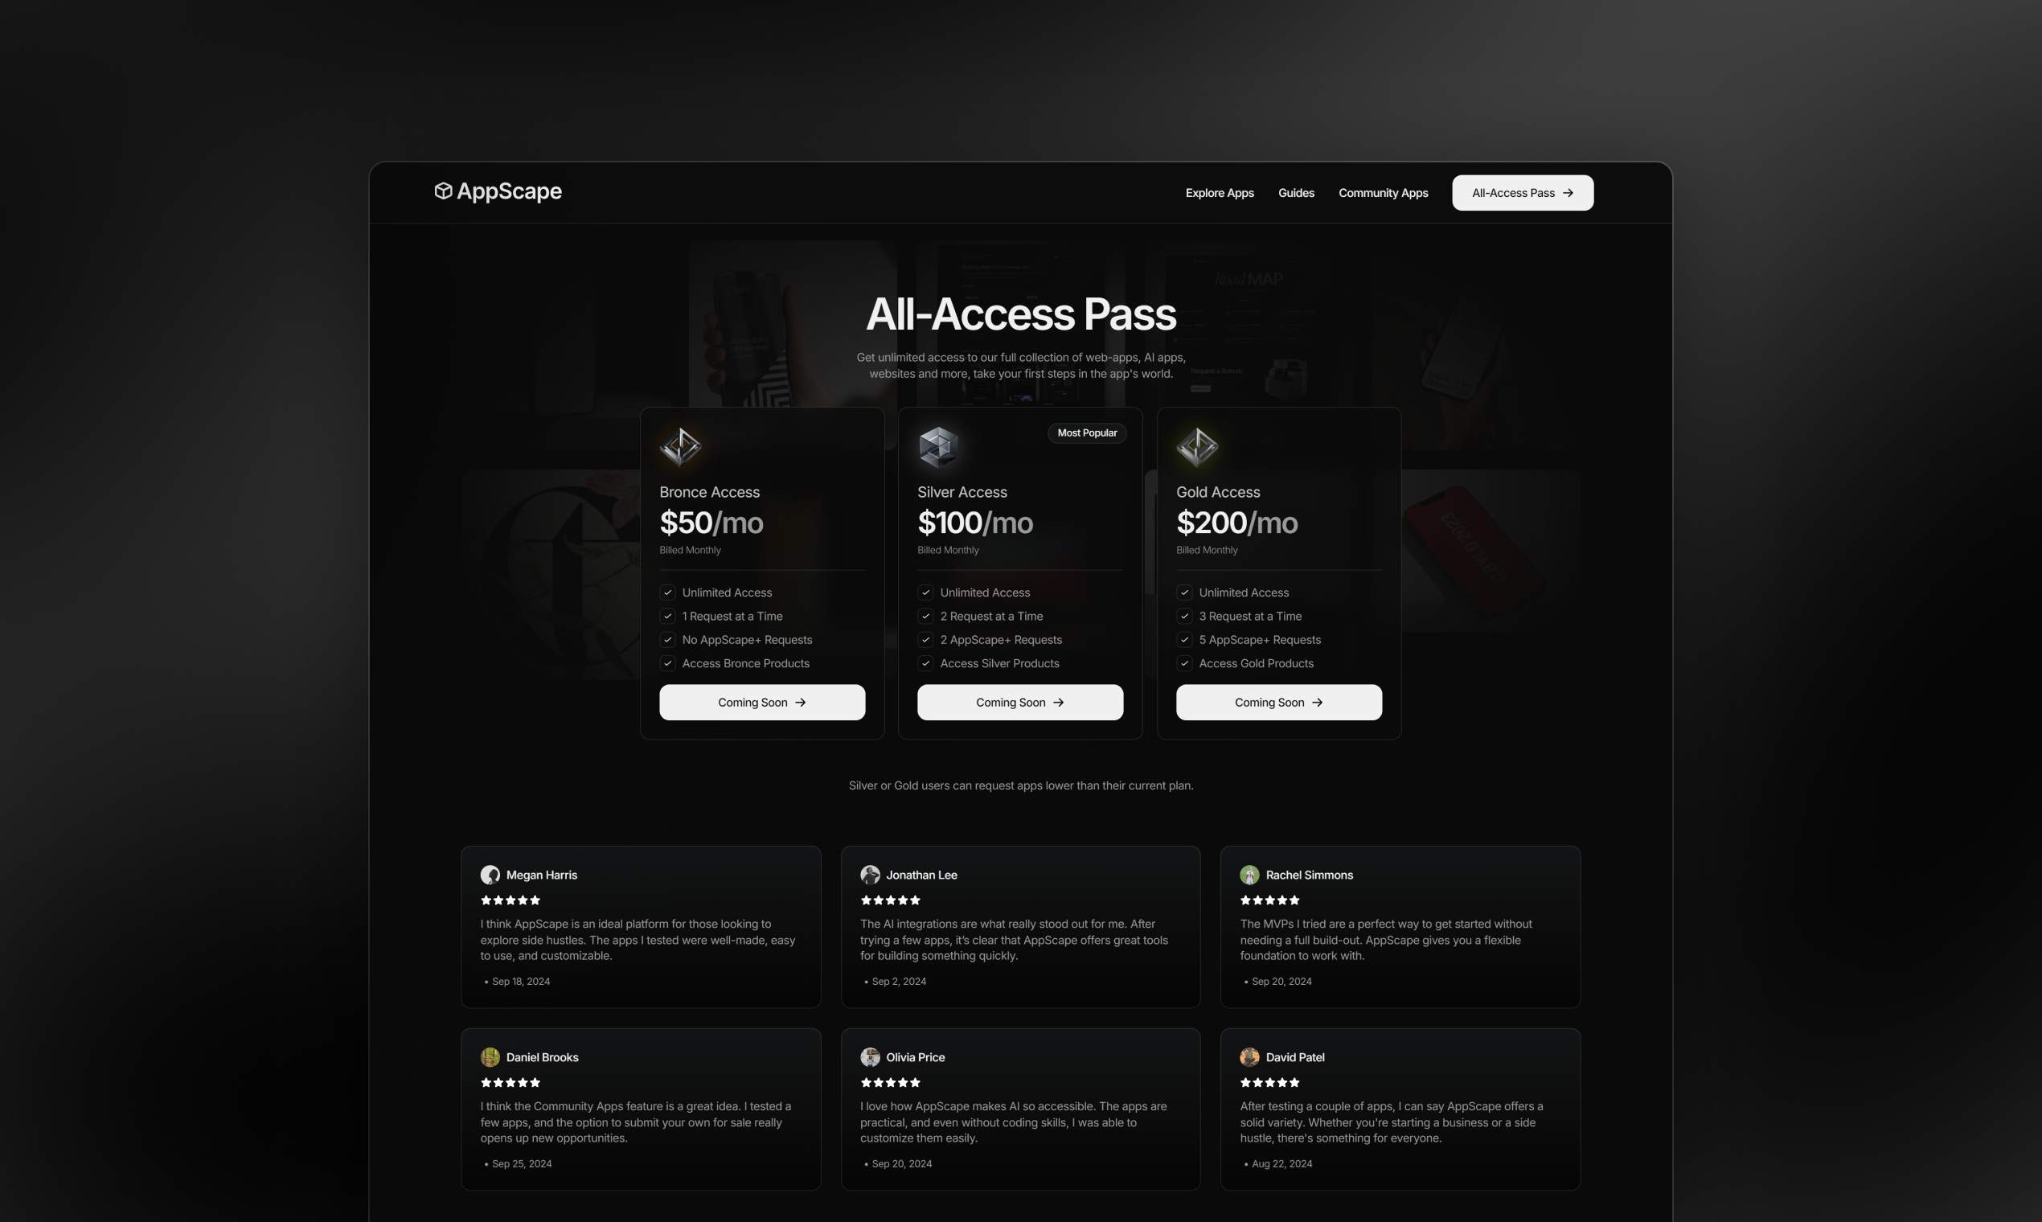The image size is (2042, 1222).
Task: Click the Gold Access tier emblem icon
Action: 1197,447
